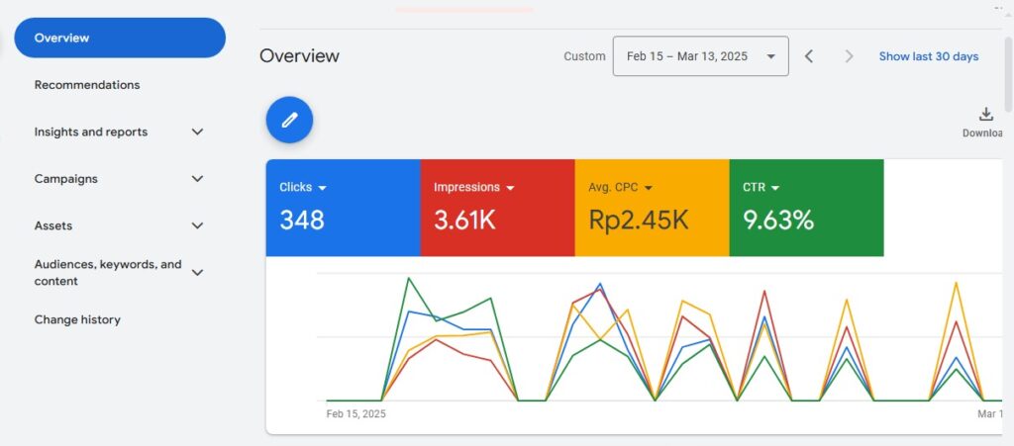This screenshot has width=1014, height=446.
Task: Open the Impressions metric dropdown
Action: [510, 188]
